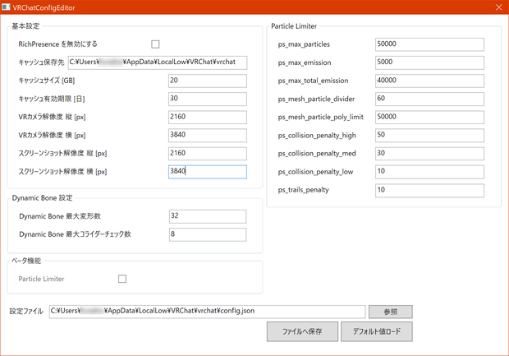Click the スクリーンショット解像度 縦 [px] field
509x356 pixels.
(208, 154)
